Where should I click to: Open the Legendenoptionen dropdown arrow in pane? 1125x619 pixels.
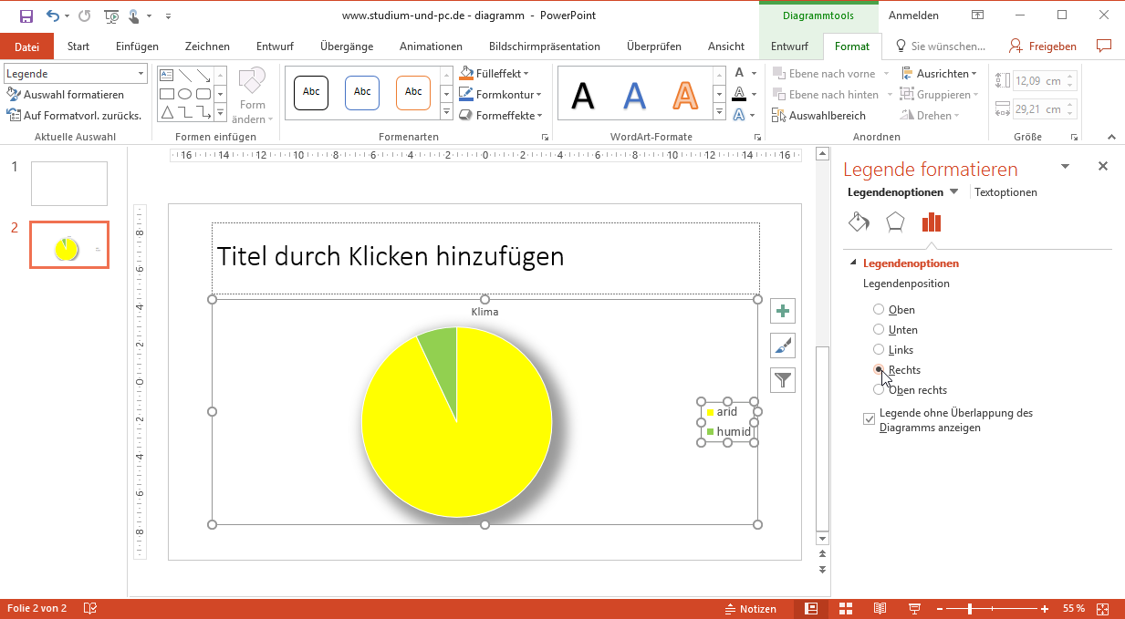(x=954, y=191)
